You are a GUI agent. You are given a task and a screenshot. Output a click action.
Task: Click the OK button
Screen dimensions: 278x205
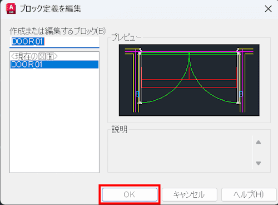tap(130, 194)
